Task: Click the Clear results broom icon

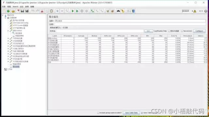Action: [x=108, y=11]
